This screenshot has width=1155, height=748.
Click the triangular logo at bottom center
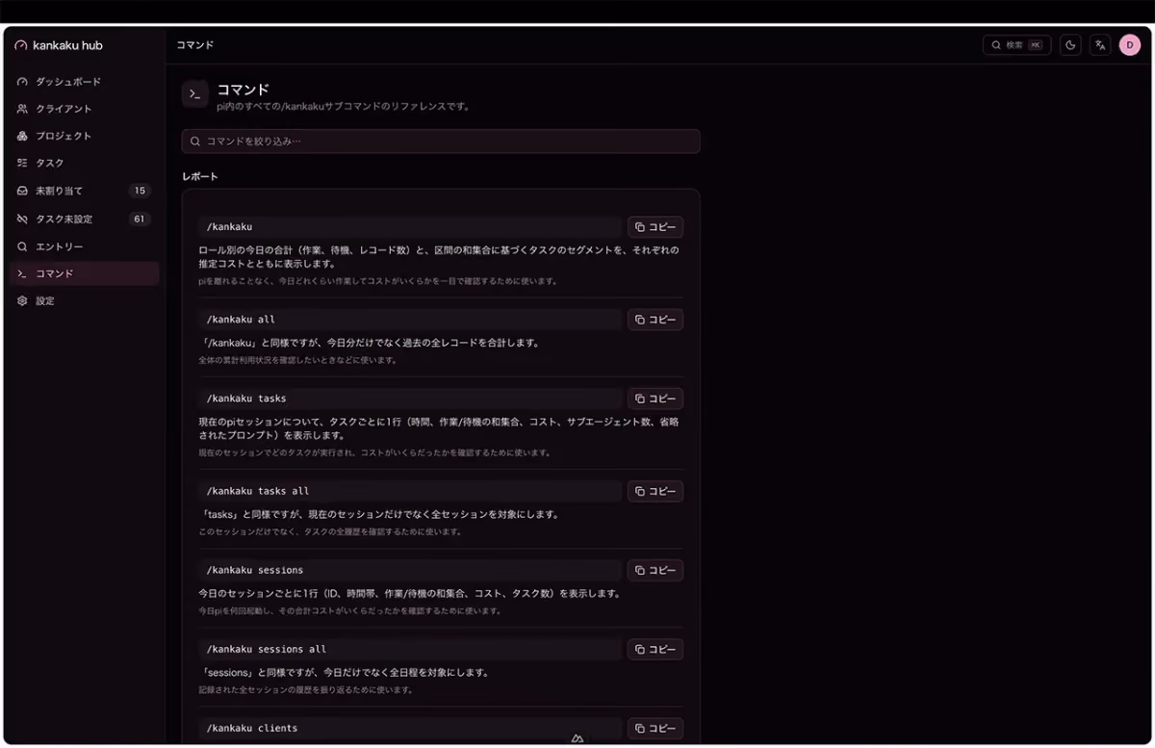[x=577, y=738]
